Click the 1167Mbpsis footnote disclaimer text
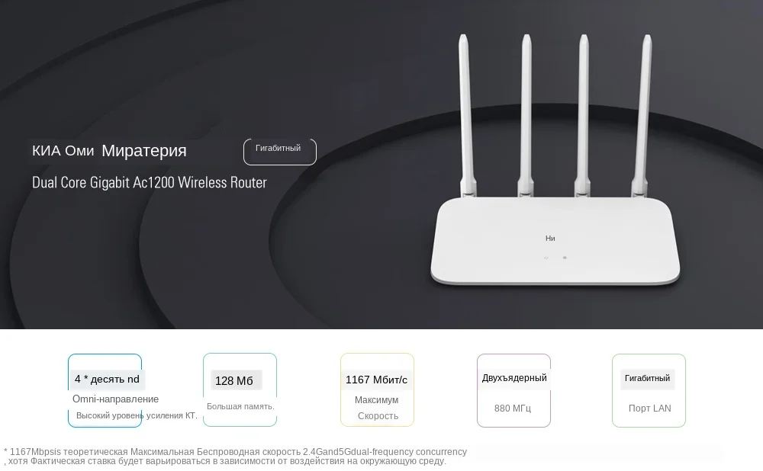The height and width of the screenshot is (471, 763). point(236,457)
